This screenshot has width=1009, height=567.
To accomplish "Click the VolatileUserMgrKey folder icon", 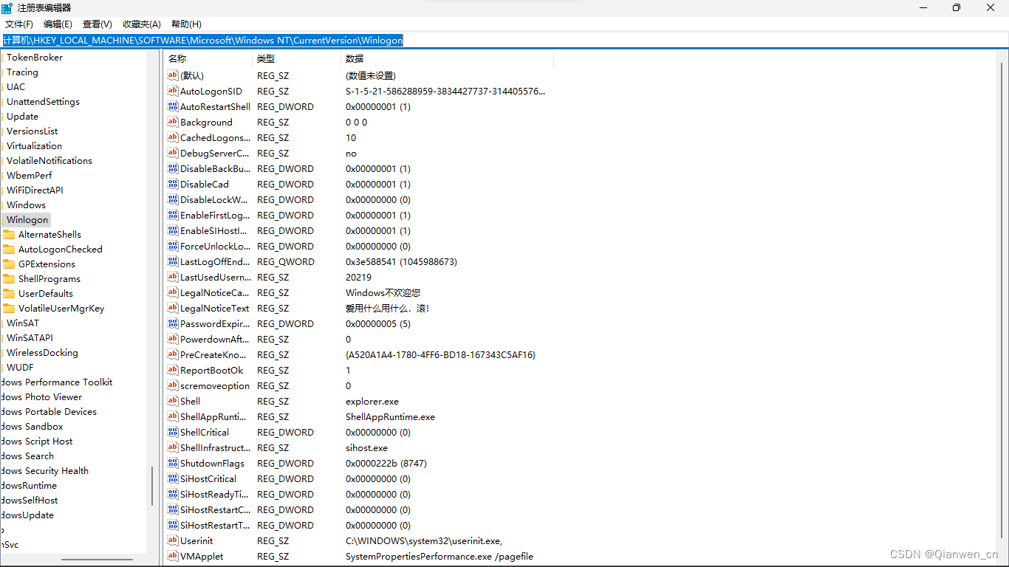I will [9, 309].
